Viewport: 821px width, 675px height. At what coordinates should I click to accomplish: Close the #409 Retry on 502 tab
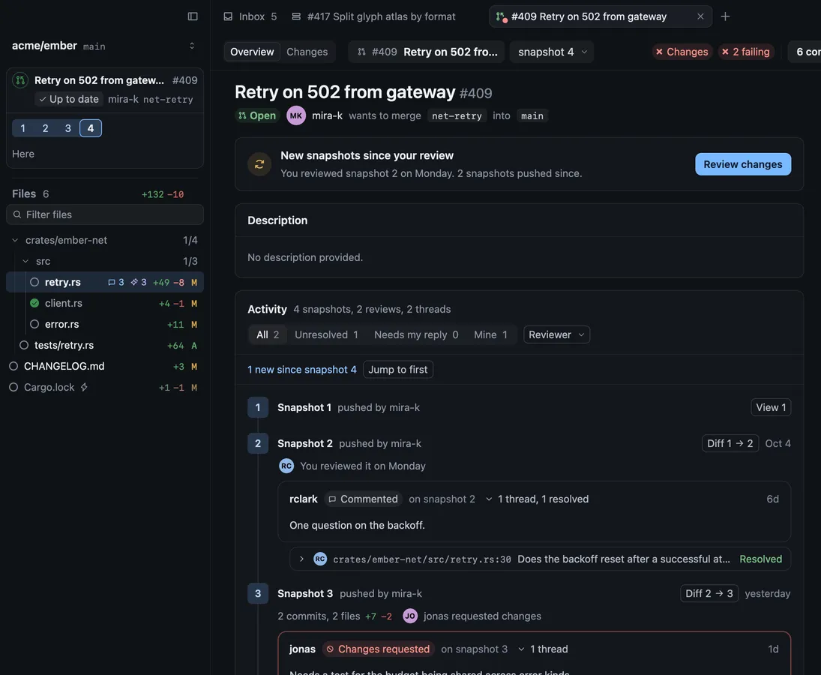tap(700, 16)
